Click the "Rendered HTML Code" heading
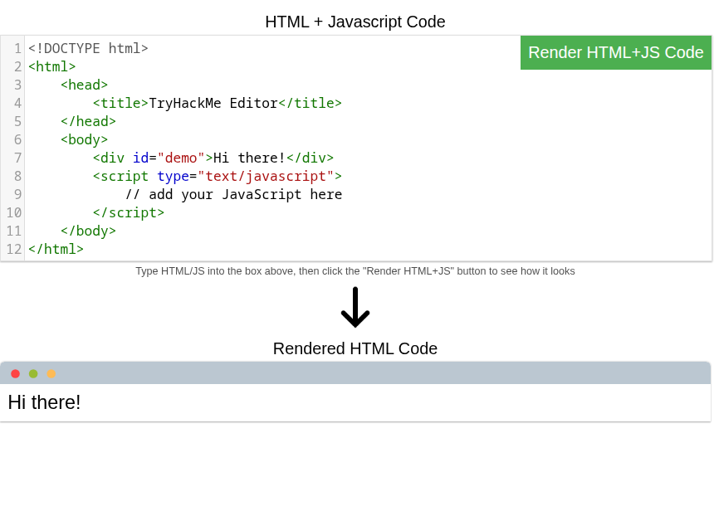This screenshot has height=511, width=714. (x=355, y=348)
